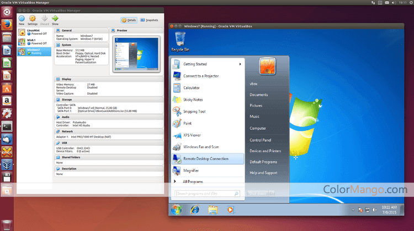Click the Windows Start orb
The image size is (414, 231).
coord(177,210)
